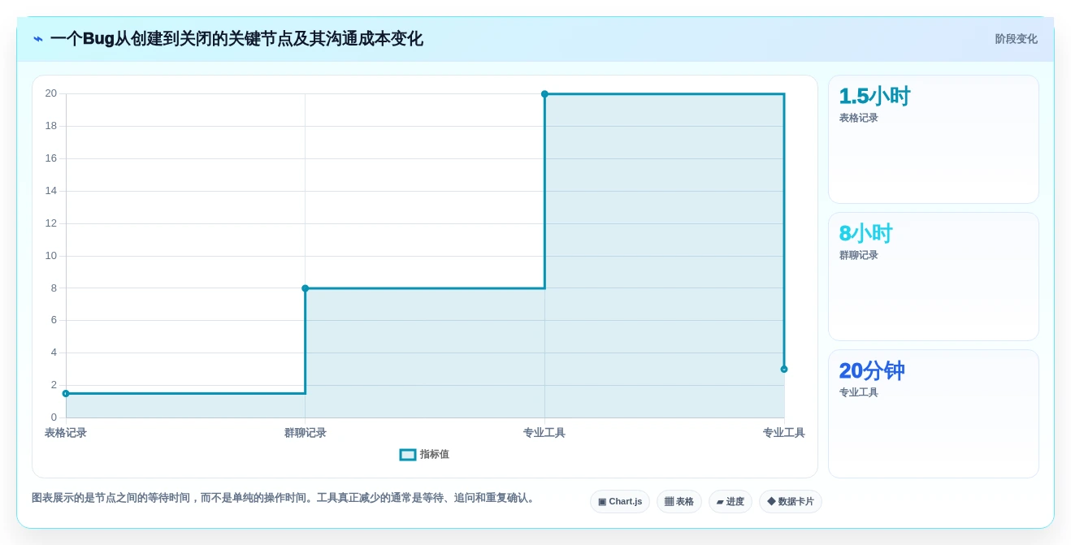Viewport: 1071px width, 545px height.
Task: Click the 指标值 legend label text
Action: click(x=434, y=455)
